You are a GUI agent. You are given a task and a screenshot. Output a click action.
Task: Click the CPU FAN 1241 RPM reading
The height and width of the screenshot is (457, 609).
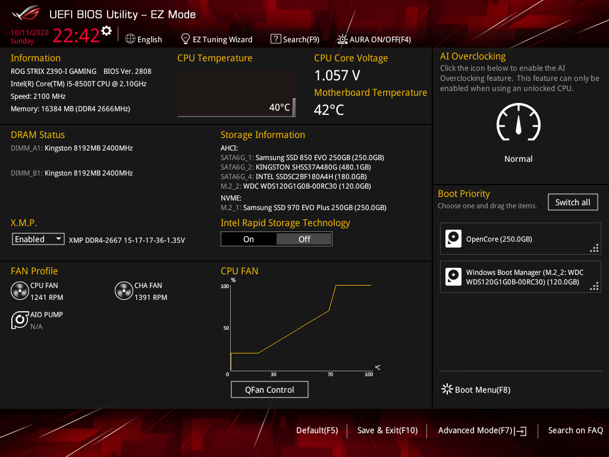[46, 298]
